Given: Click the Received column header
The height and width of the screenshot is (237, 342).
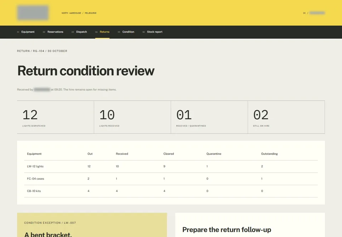Looking at the screenshot, I should tap(122, 154).
